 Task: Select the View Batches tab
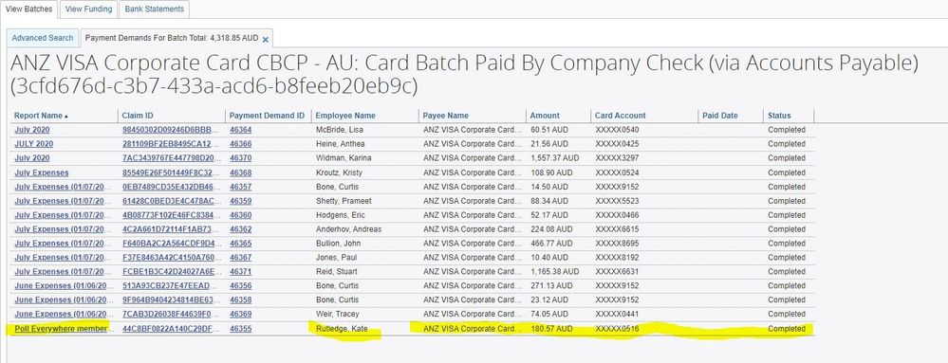pyautogui.click(x=29, y=9)
